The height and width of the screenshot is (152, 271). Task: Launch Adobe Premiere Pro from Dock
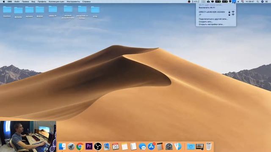click(x=89, y=147)
